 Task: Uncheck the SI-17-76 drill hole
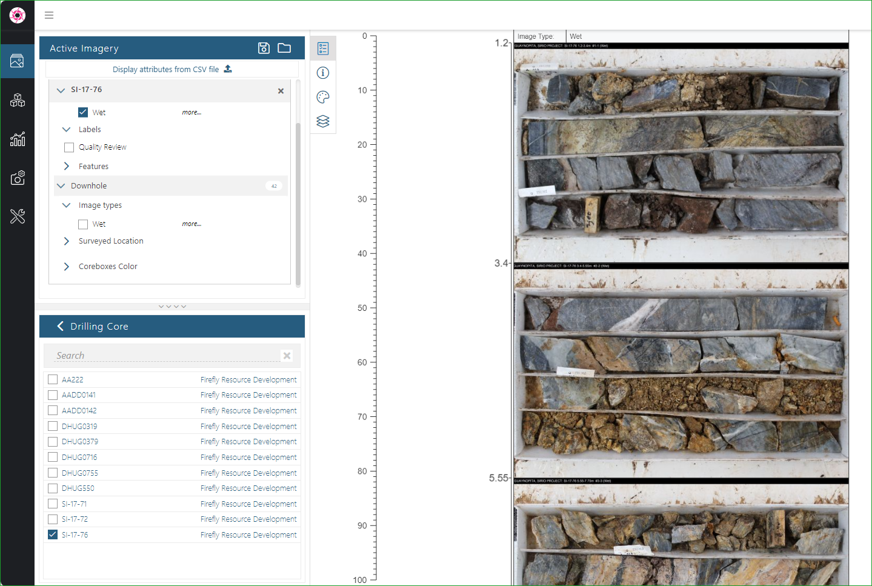53,534
